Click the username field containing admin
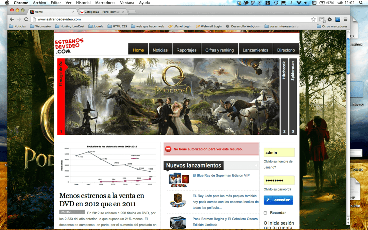Screen dimensions: 368x230 point(279,152)
